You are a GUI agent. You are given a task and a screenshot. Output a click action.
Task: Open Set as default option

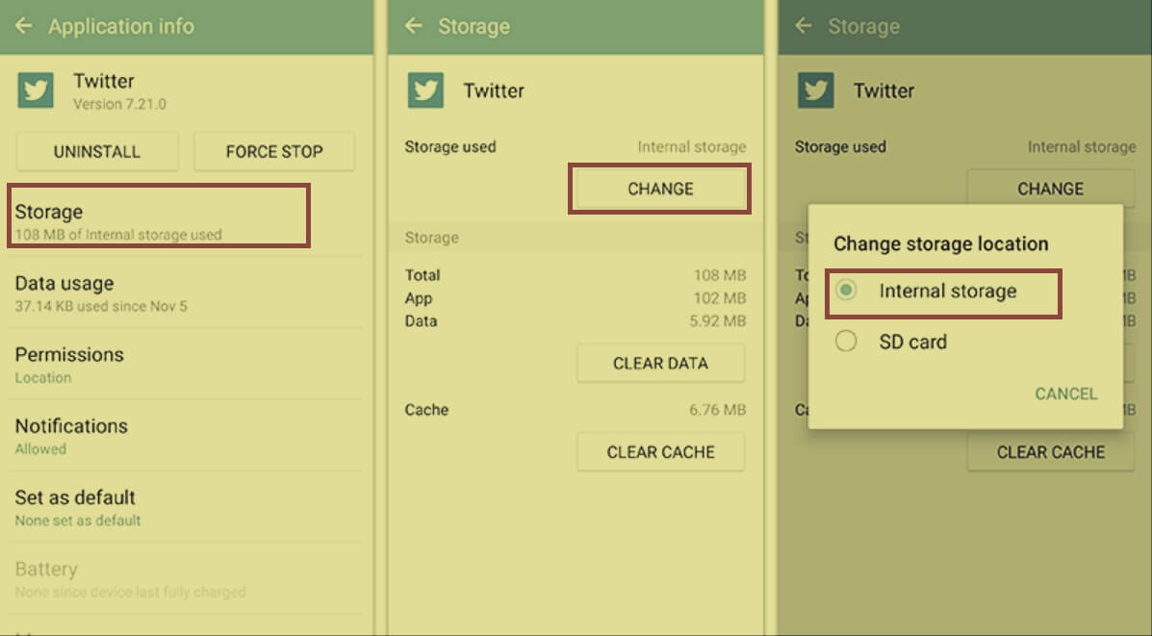[x=185, y=507]
